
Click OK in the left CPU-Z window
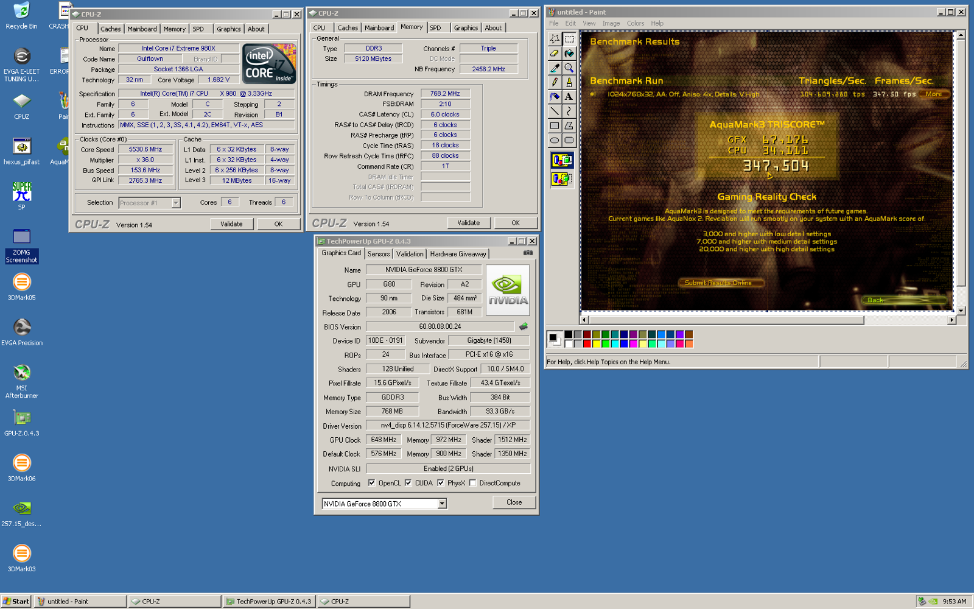tap(278, 224)
